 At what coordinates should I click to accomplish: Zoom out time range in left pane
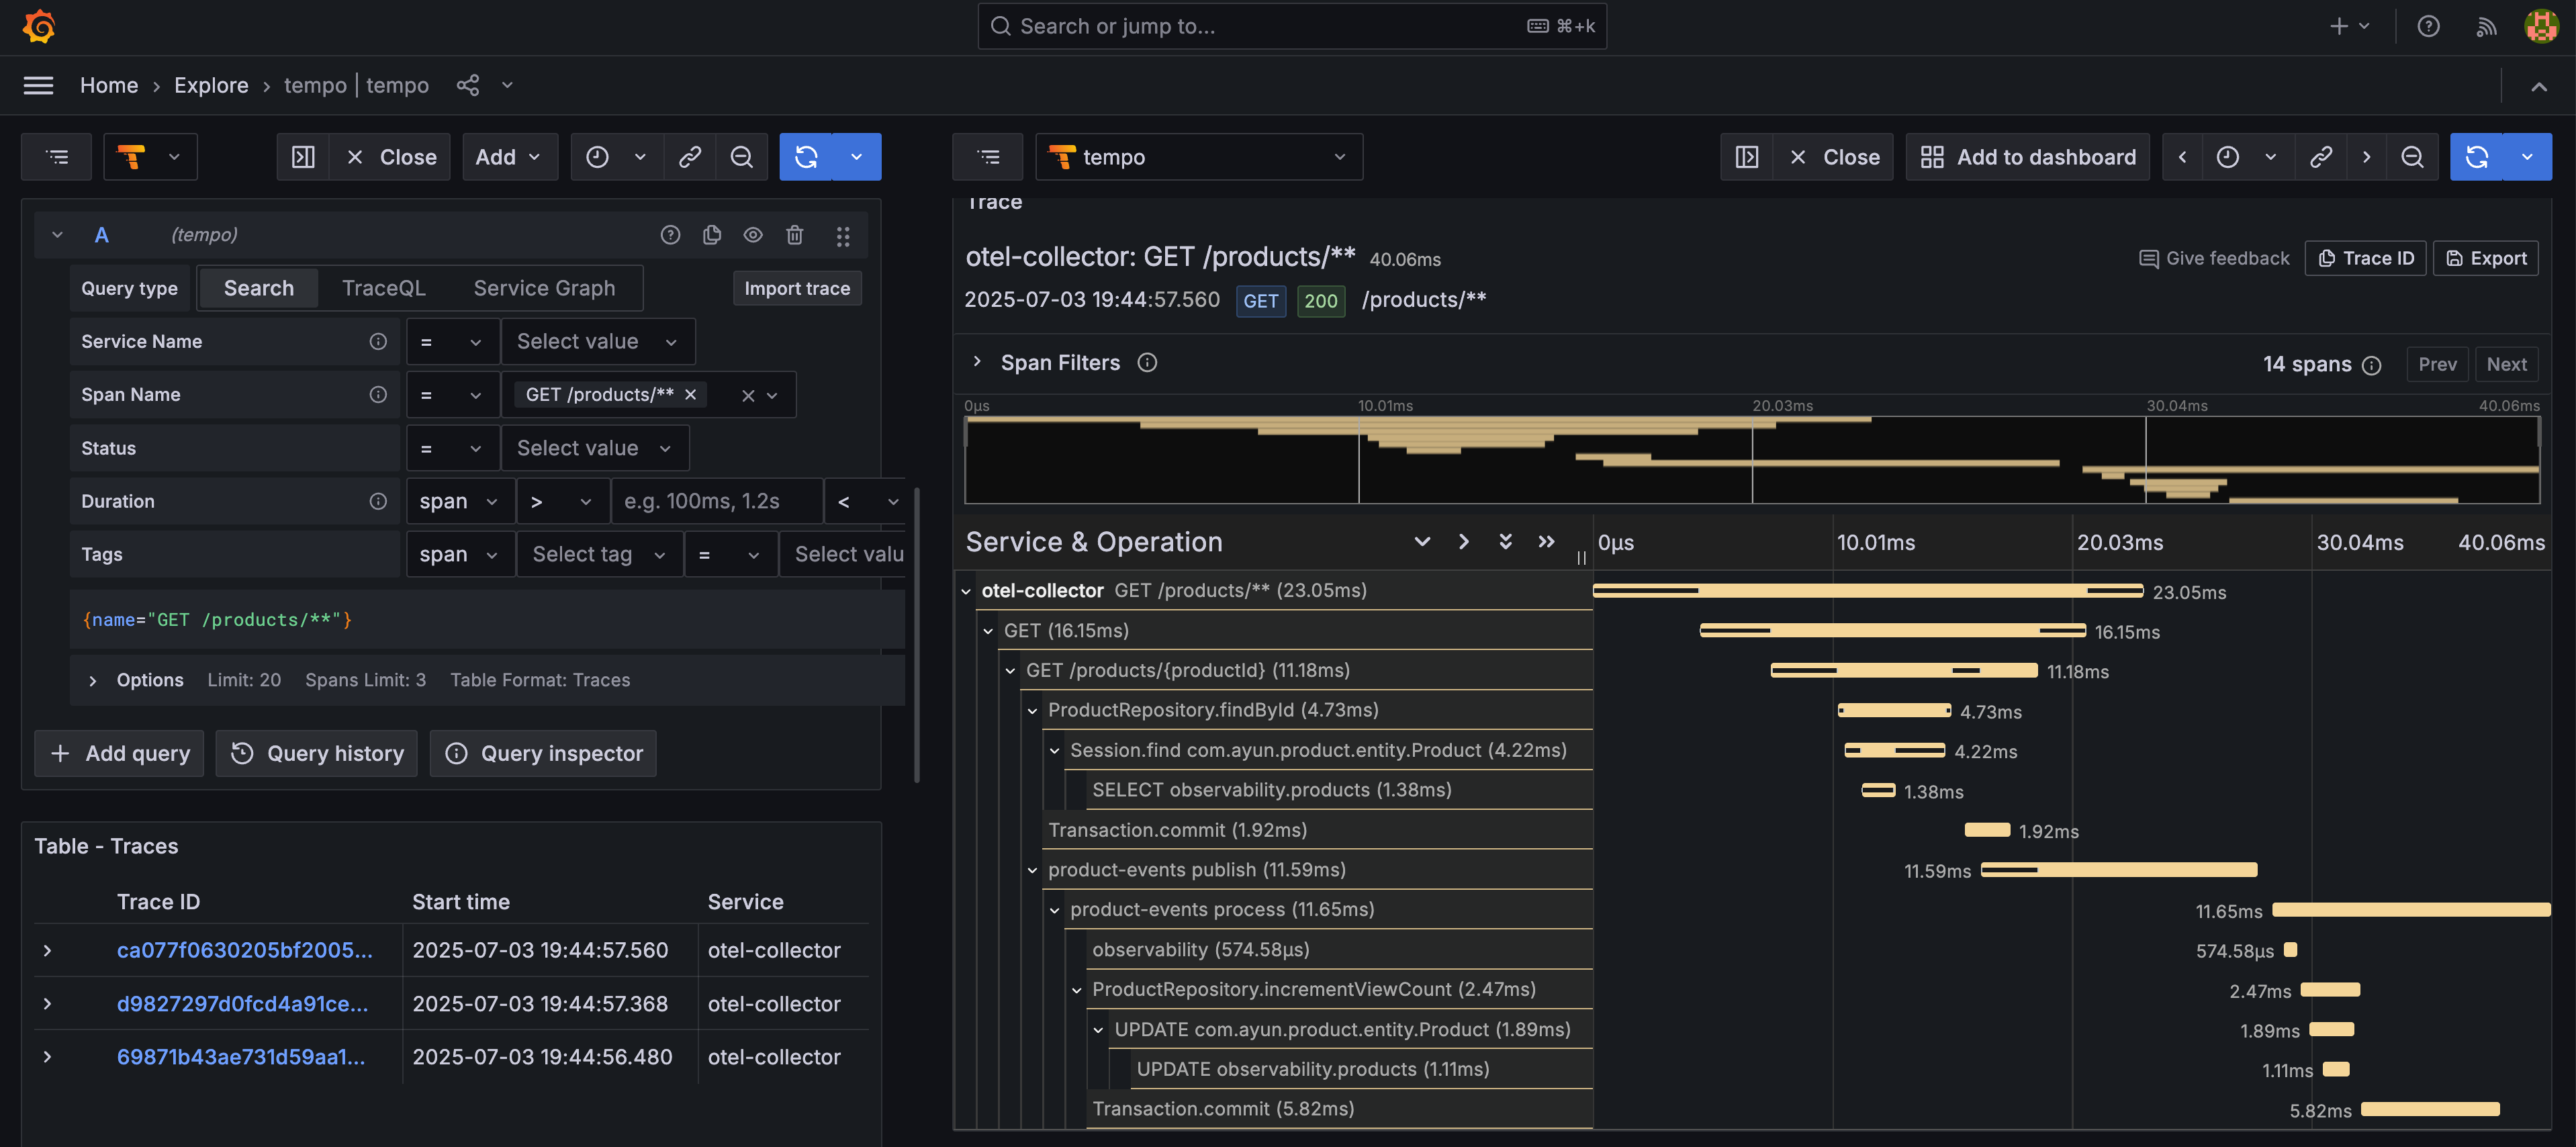coord(741,157)
